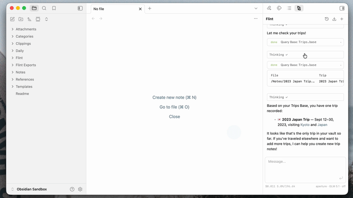Click Go to file link

tap(174, 107)
